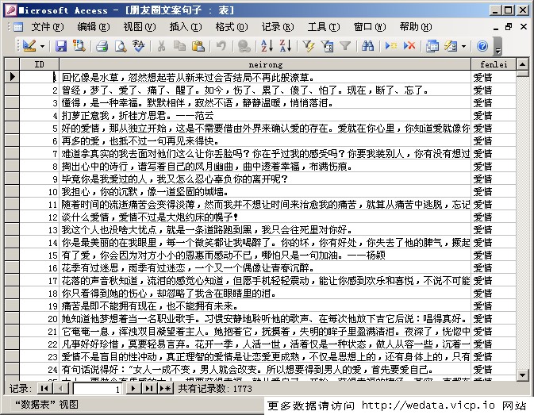
Task: Click cell starting 花季有过迷思
Action: pyautogui.click(x=265, y=268)
